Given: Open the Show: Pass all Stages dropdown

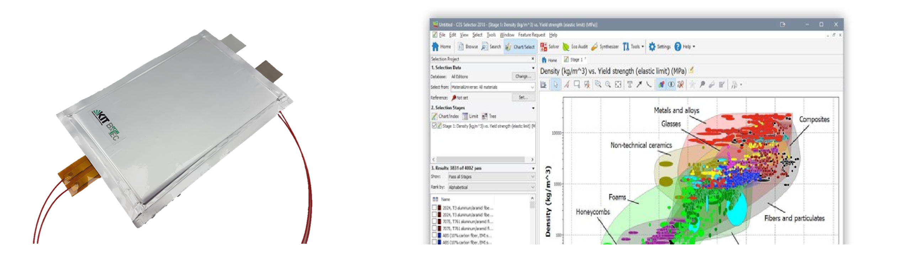Looking at the screenshot, I should [491, 176].
